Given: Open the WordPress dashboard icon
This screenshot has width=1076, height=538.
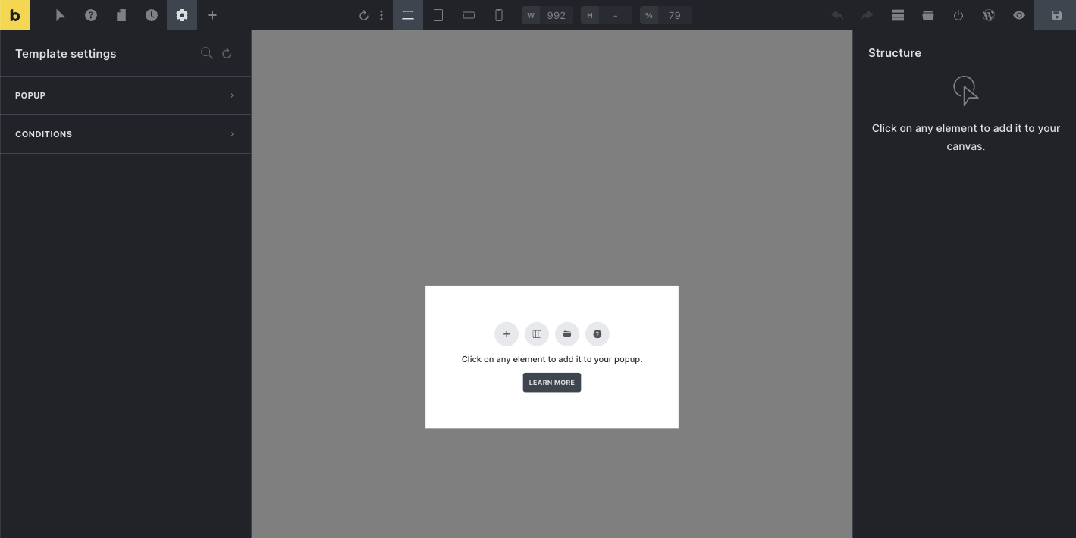Looking at the screenshot, I should click(x=989, y=15).
